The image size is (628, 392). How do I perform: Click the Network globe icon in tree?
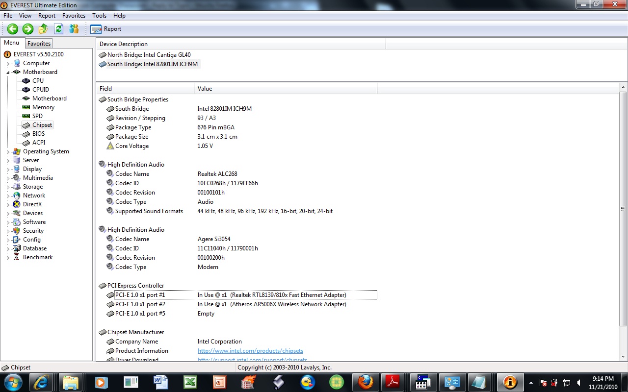(x=17, y=196)
